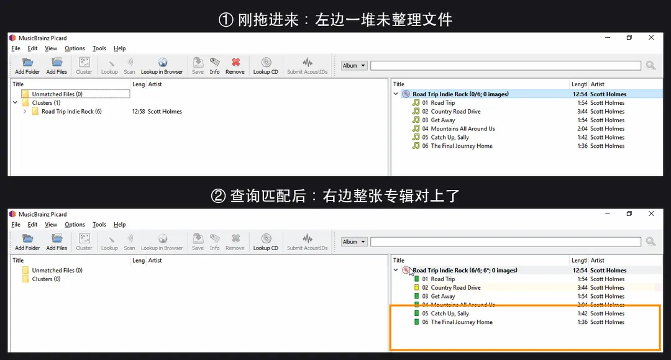
Task: Click Submit AcoustIDs in the top window
Action: 308,66
